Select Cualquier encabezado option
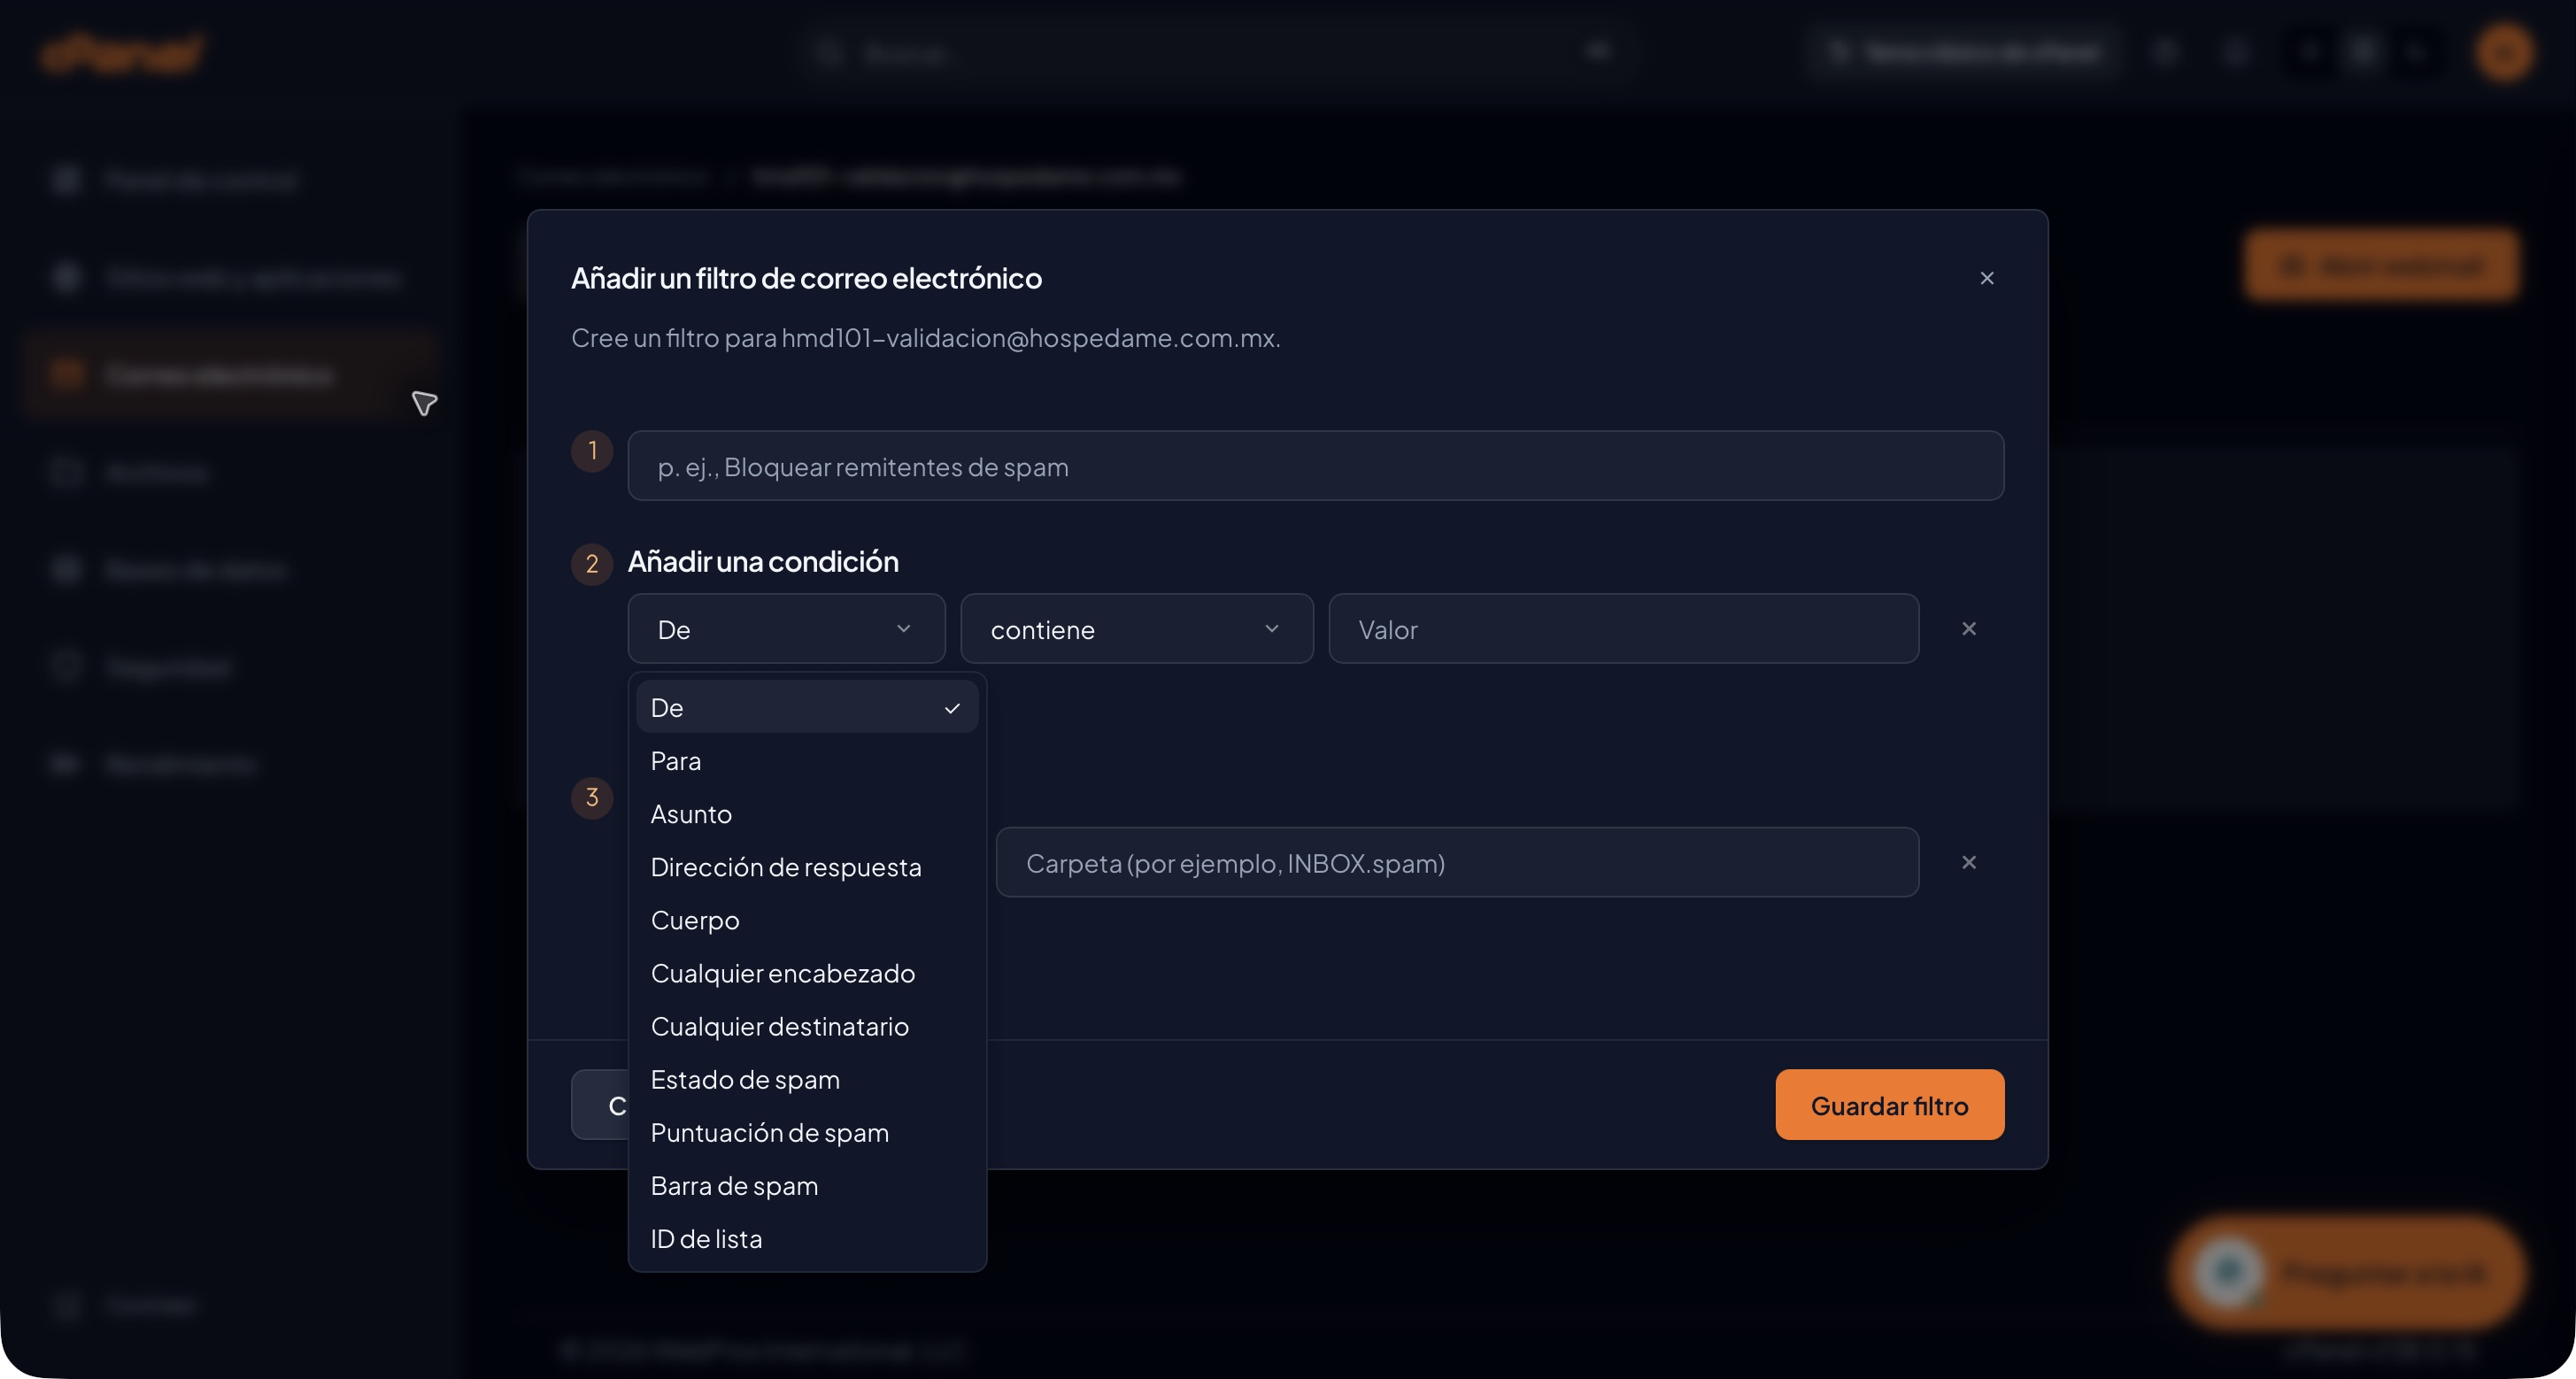Viewport: 2576px width, 1379px height. 807,973
